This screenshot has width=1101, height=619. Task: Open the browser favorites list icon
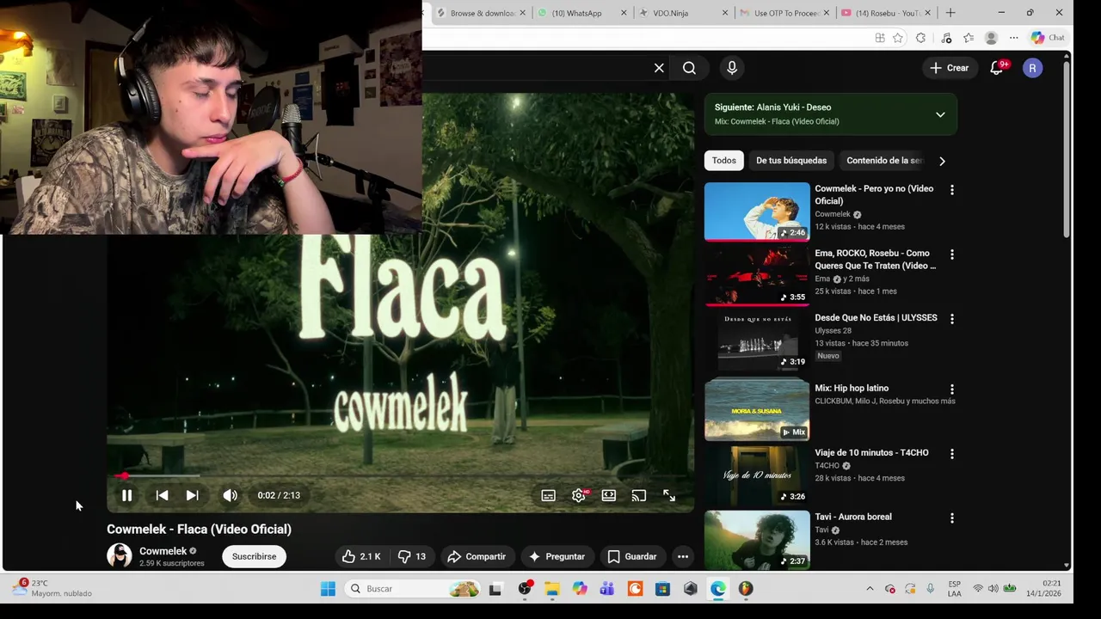click(969, 38)
